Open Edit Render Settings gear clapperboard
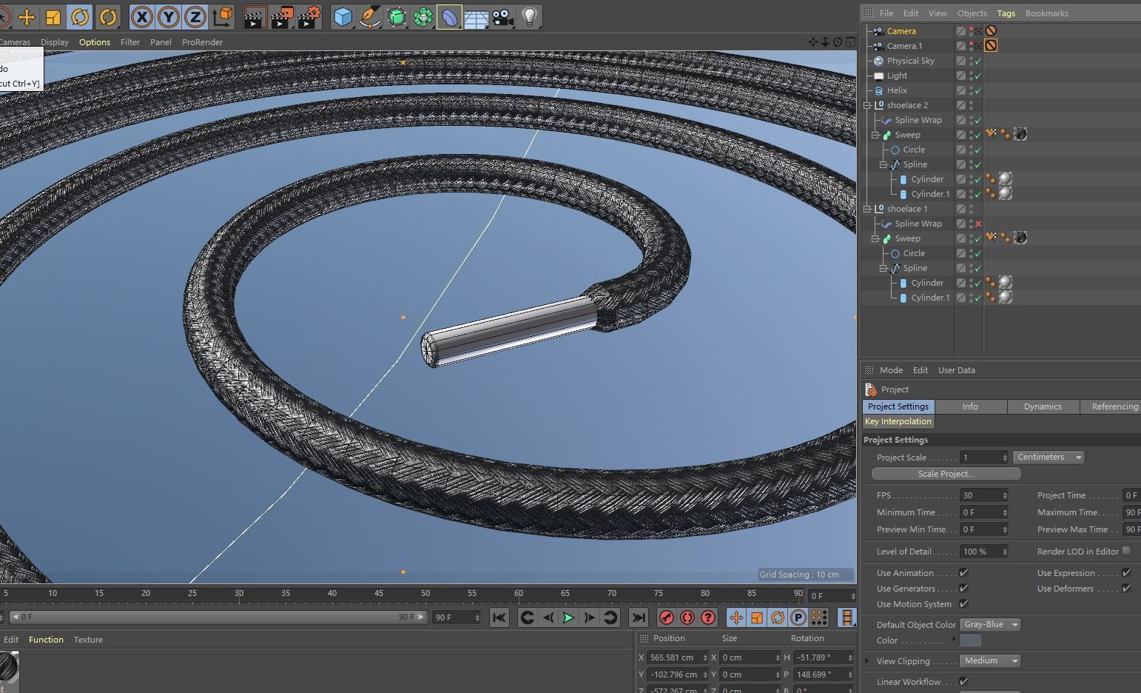Viewport: 1141px width, 693px height. [309, 16]
